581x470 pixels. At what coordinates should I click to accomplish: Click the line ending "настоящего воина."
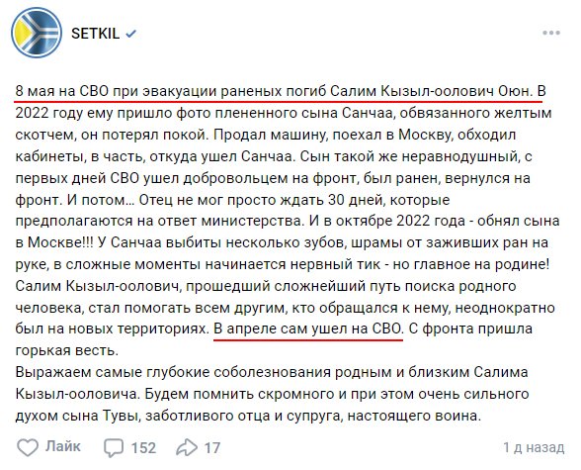tap(248, 416)
